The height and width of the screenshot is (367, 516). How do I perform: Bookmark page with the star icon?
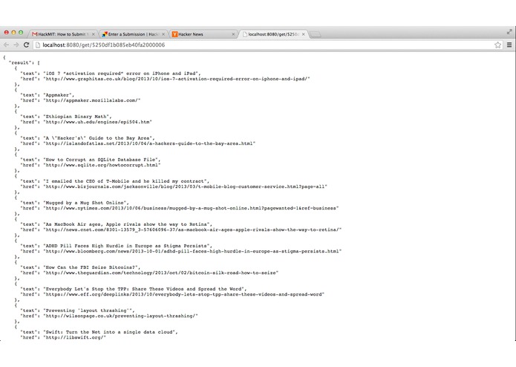[497, 45]
